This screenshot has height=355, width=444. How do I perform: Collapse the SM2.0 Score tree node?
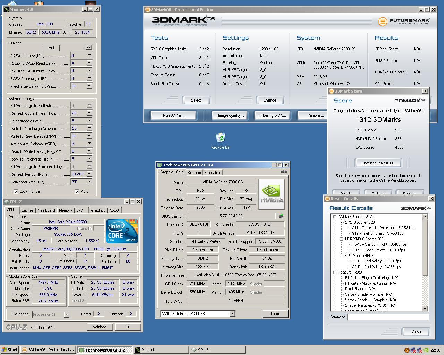341,222
